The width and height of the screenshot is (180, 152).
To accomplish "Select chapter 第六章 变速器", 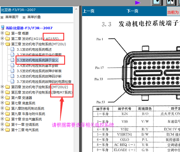I will (x=22, y=98).
